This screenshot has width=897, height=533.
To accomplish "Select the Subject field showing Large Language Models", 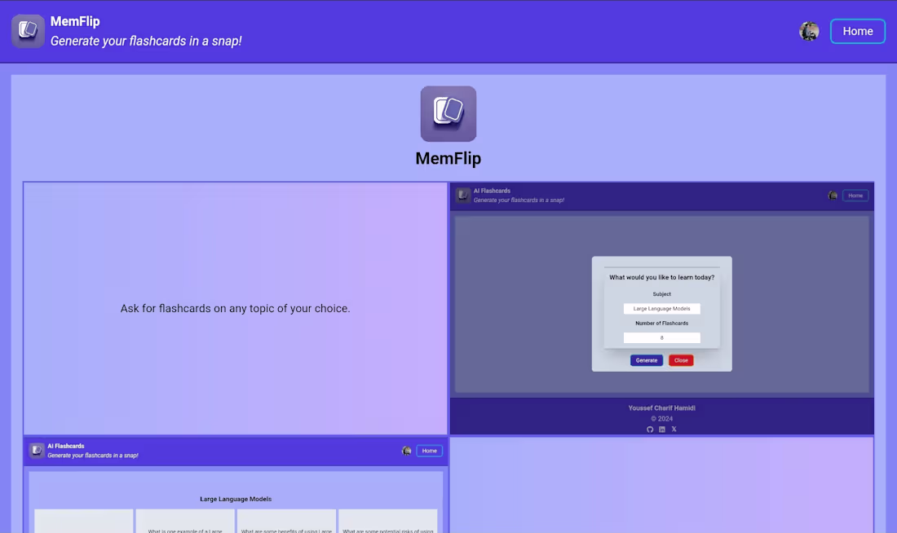I will tap(661, 308).
